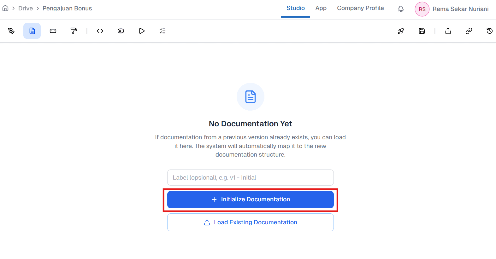Click the link chain icon
This screenshot has height=259, width=496.
(469, 31)
